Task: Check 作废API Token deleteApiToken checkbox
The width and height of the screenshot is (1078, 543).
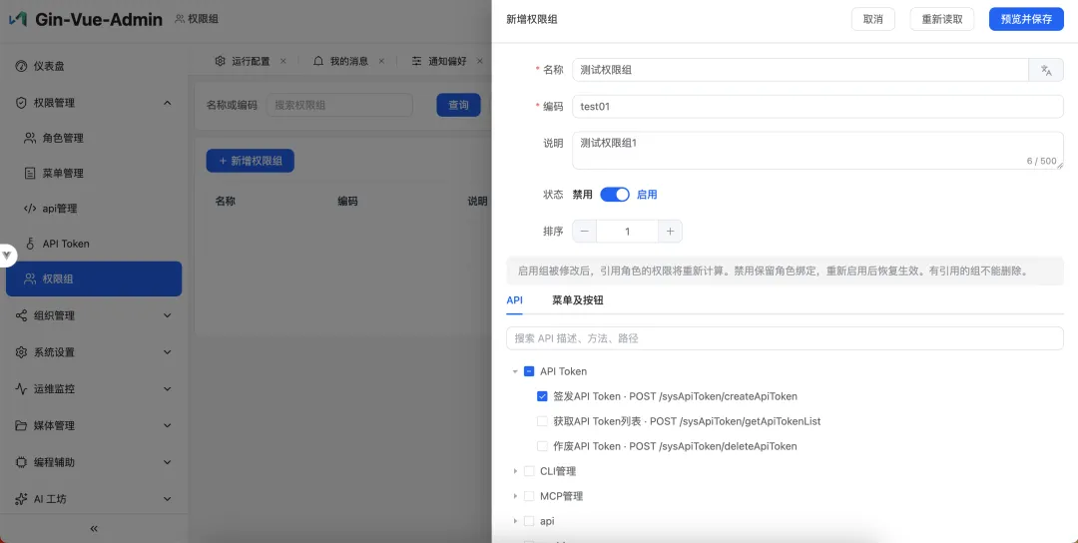Action: (x=542, y=446)
